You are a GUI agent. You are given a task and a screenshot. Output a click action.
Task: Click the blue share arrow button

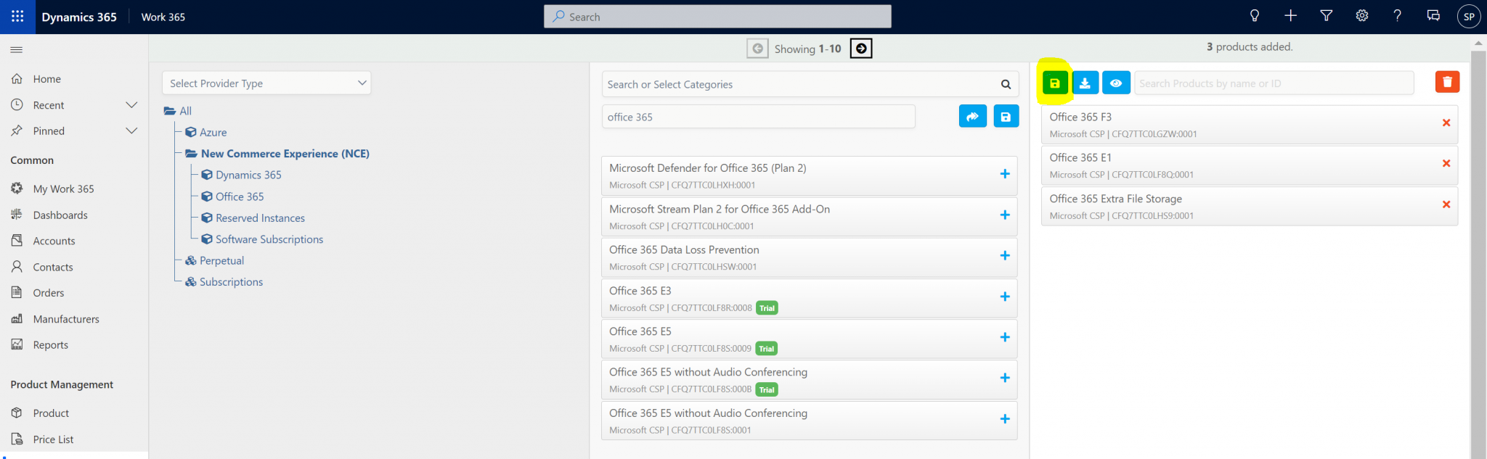coord(973,116)
